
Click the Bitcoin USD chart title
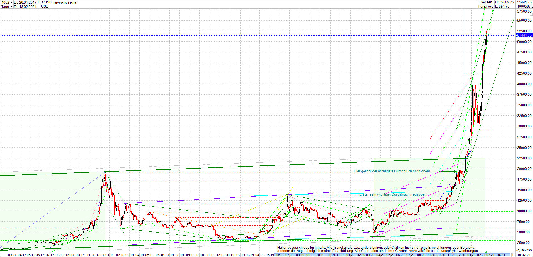(x=65, y=3)
